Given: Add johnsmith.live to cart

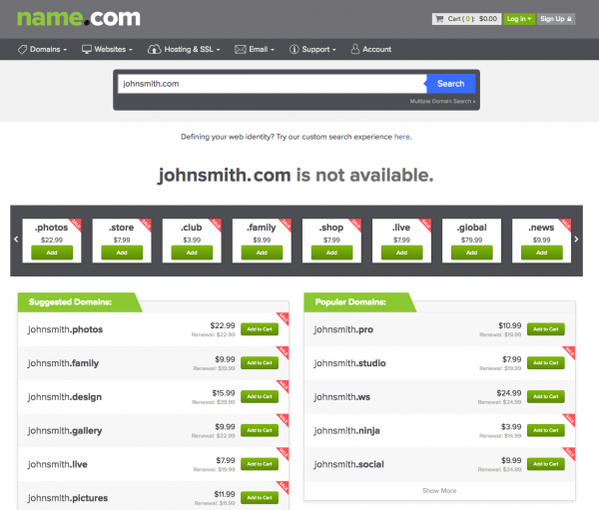Looking at the screenshot, I should [260, 464].
